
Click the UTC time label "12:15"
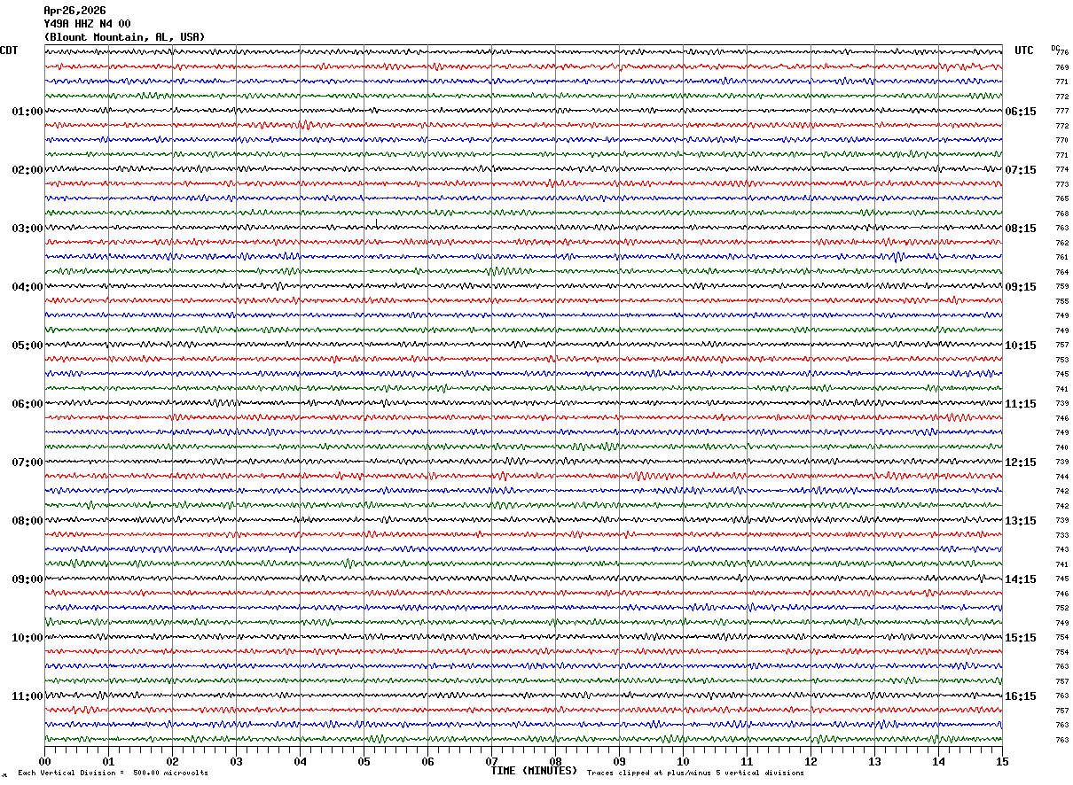pos(1020,462)
